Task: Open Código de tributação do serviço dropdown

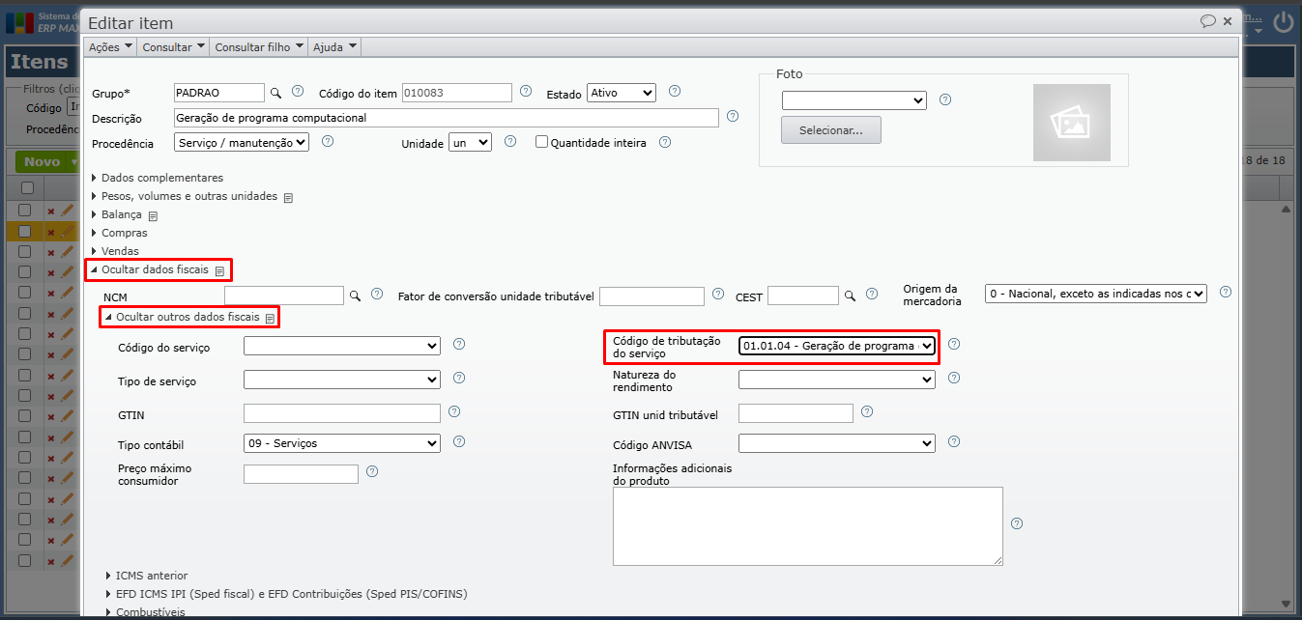Action: pyautogui.click(x=837, y=346)
